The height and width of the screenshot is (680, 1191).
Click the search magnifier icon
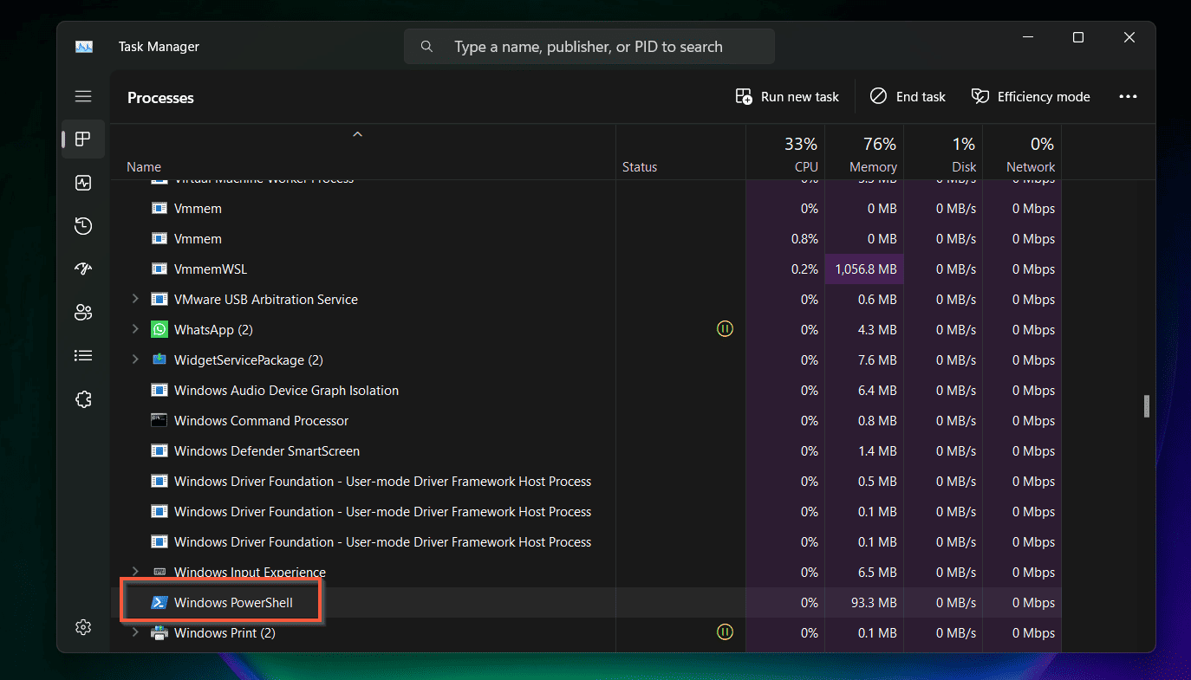[x=426, y=47]
